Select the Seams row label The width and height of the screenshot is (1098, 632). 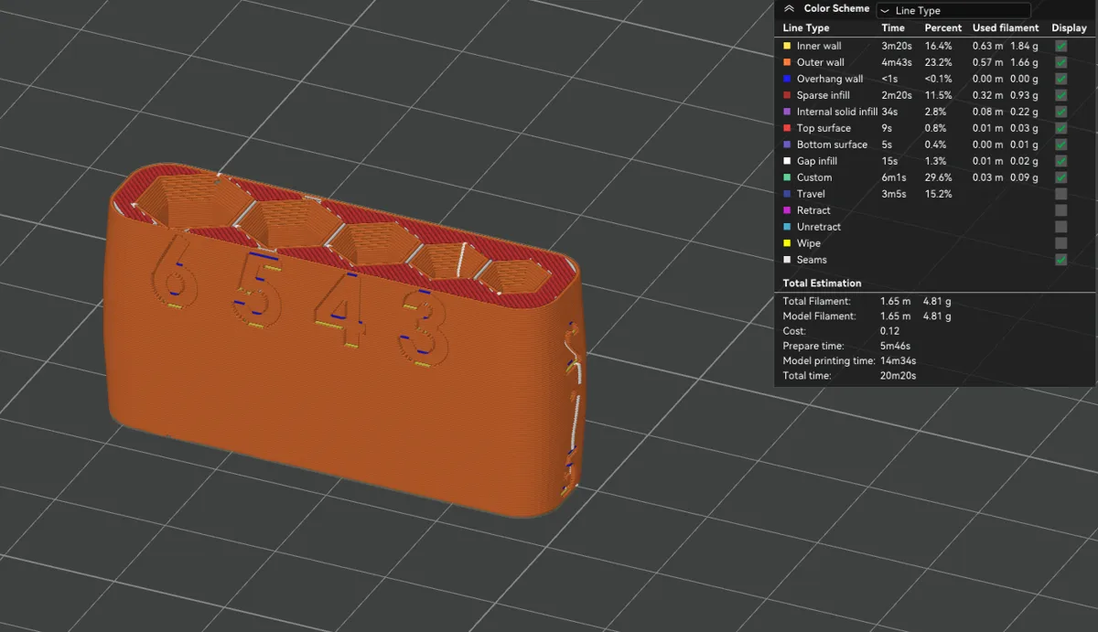[x=812, y=260]
